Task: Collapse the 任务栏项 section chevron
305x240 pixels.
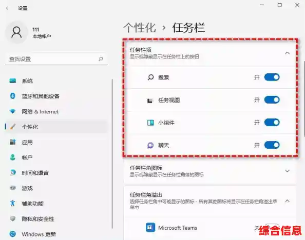Action: click(x=288, y=53)
